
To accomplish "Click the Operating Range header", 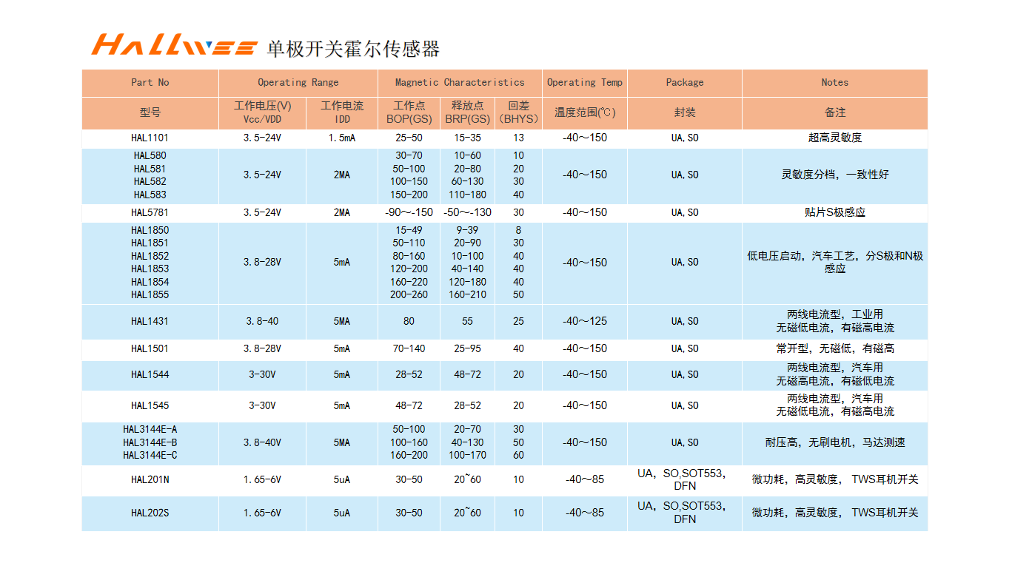I will pos(298,83).
